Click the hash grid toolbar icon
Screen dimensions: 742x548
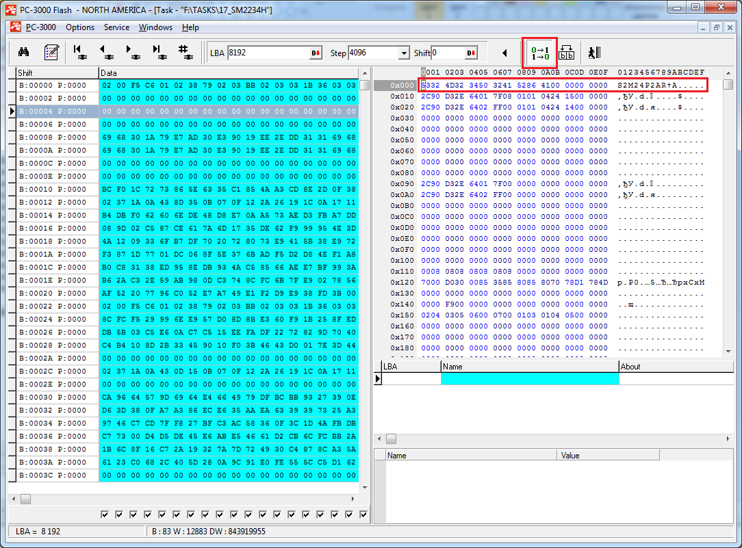(x=183, y=53)
